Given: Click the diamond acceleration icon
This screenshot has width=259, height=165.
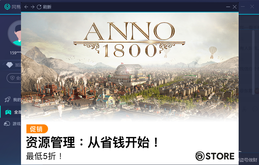Looking at the screenshot, I should click(9, 65).
